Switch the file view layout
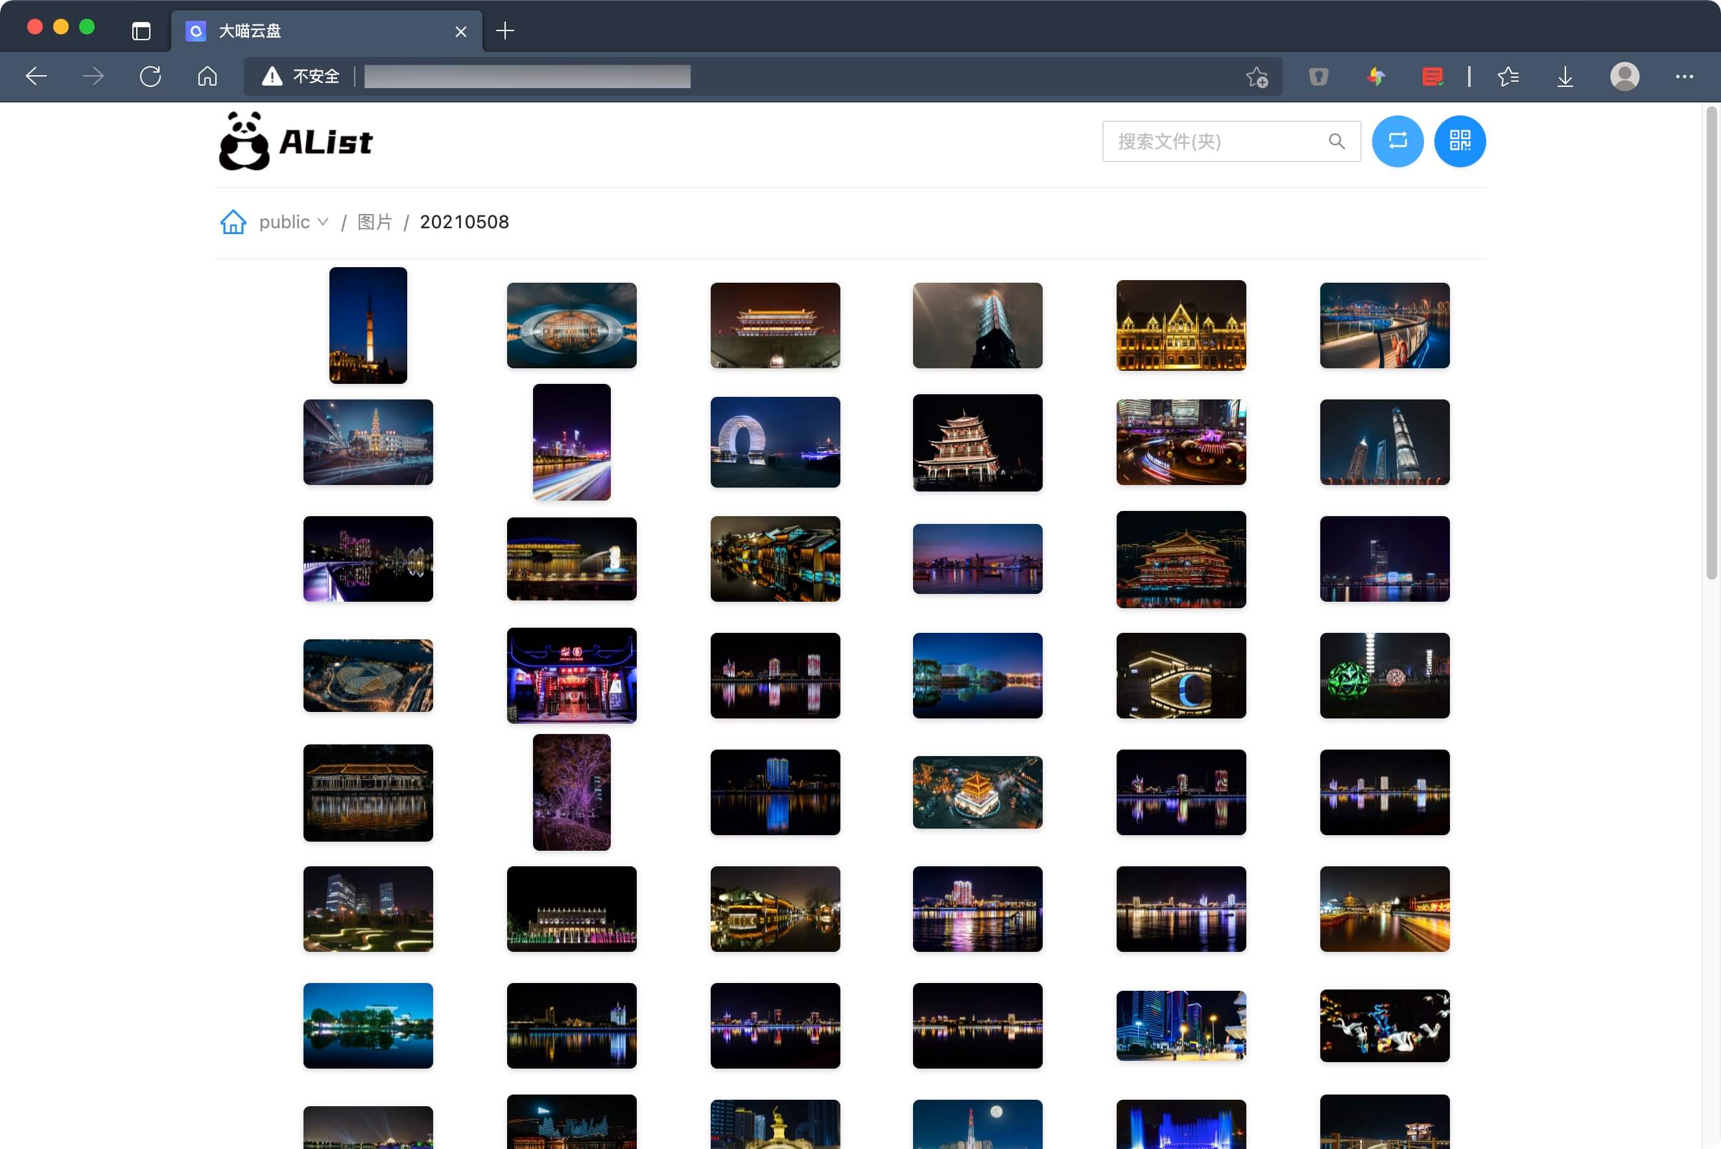This screenshot has width=1721, height=1149. [x=1397, y=141]
